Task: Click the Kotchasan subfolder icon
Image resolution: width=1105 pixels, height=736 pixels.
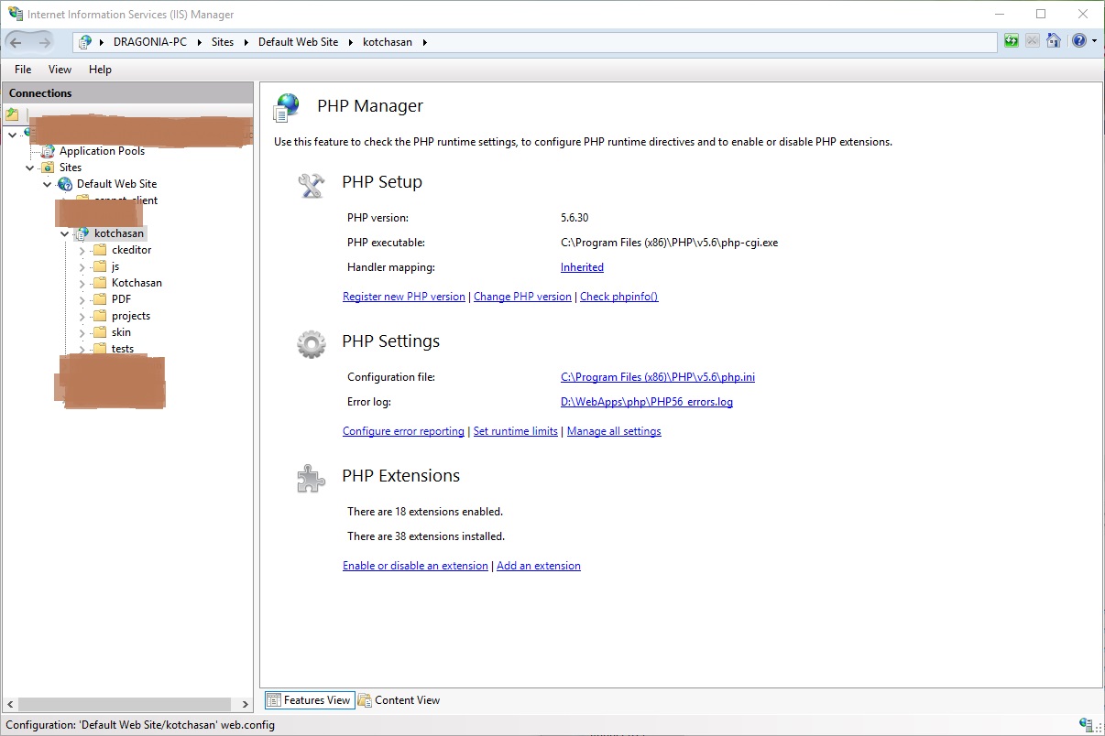Action: point(101,283)
